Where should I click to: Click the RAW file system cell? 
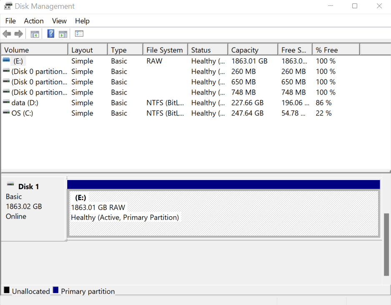coord(154,61)
